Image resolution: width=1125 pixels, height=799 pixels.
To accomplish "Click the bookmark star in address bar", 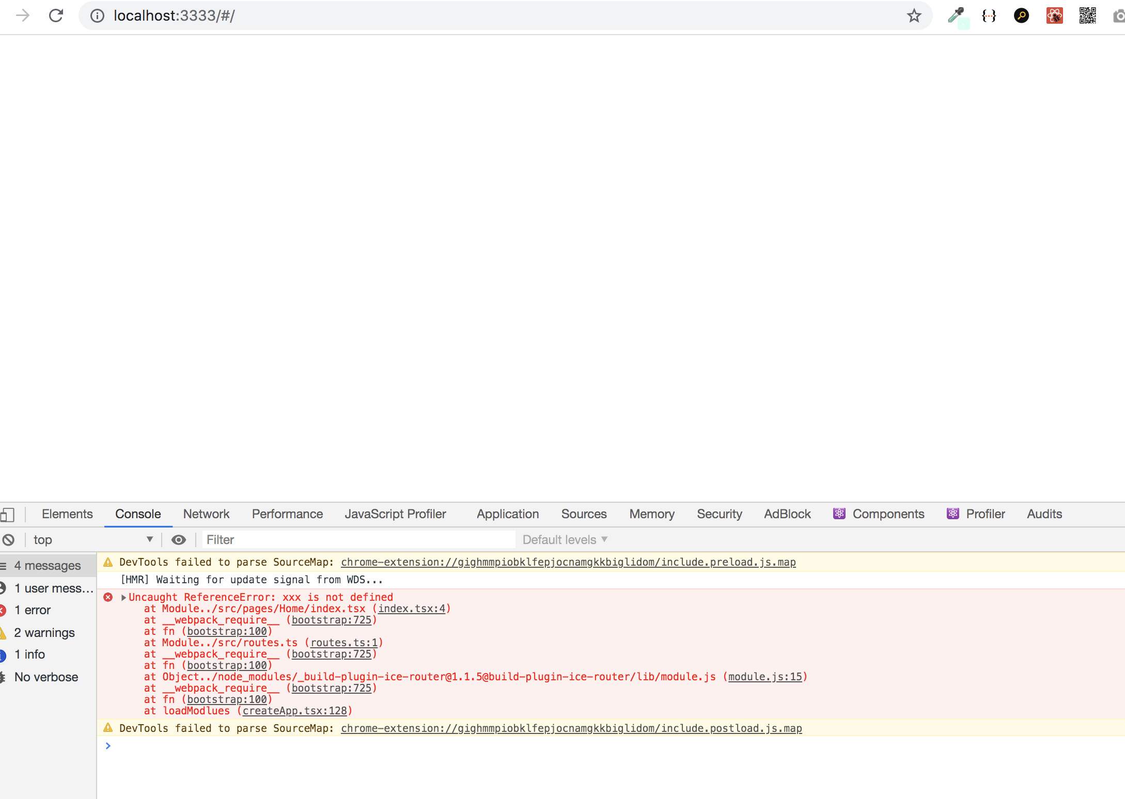I will [914, 15].
